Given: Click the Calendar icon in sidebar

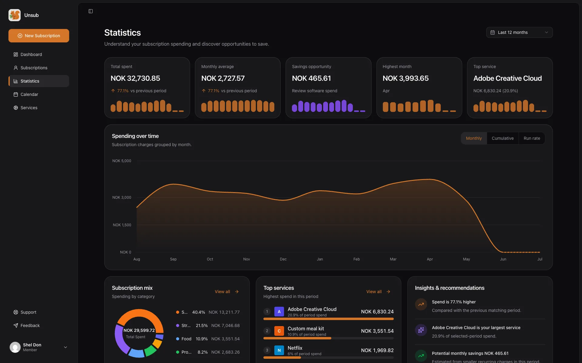Looking at the screenshot, I should click(16, 94).
